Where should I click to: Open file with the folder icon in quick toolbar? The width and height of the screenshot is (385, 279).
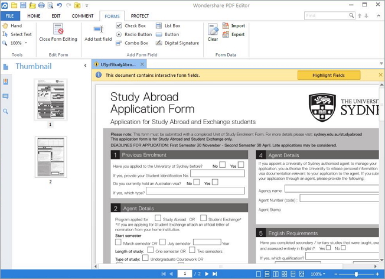coord(14,5)
